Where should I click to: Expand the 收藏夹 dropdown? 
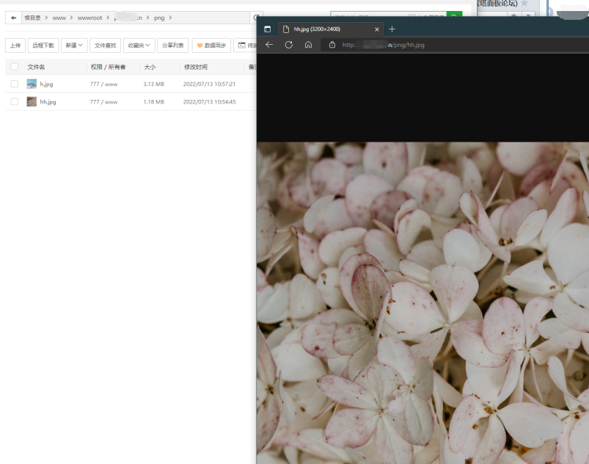(139, 46)
